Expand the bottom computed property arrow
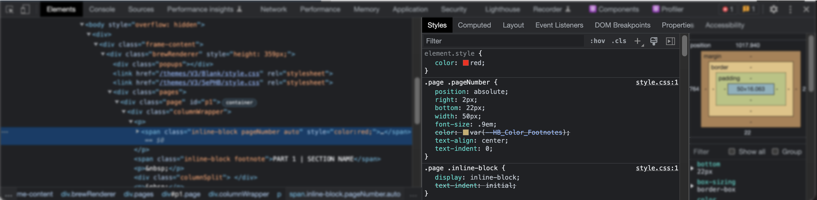Viewport: 817px width, 200px height. (x=692, y=168)
